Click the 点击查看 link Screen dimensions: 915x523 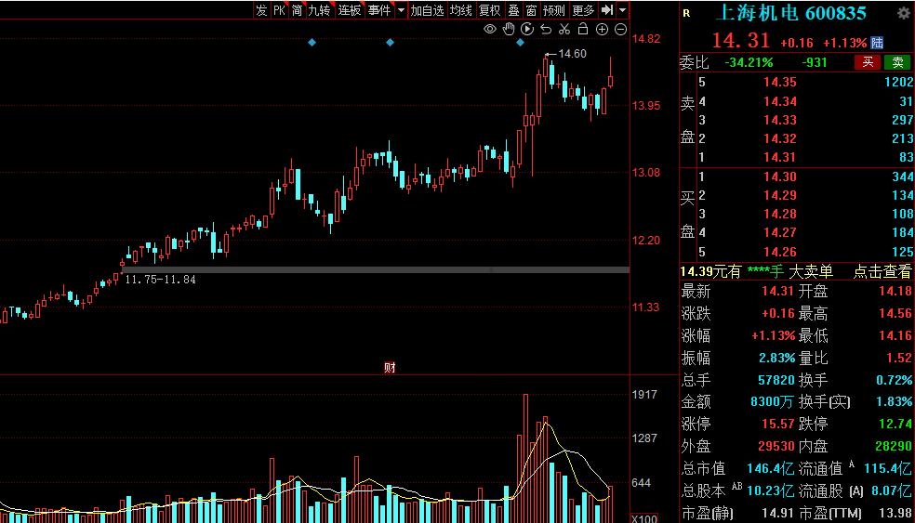(x=882, y=271)
